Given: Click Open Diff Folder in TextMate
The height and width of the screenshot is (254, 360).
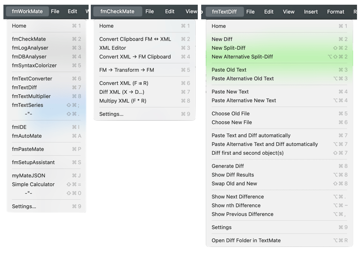Looking at the screenshot, I should 246,240.
